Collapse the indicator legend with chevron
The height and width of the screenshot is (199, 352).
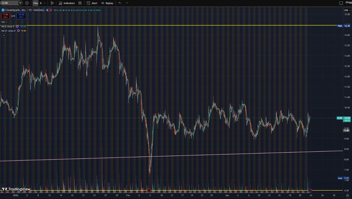(4, 35)
